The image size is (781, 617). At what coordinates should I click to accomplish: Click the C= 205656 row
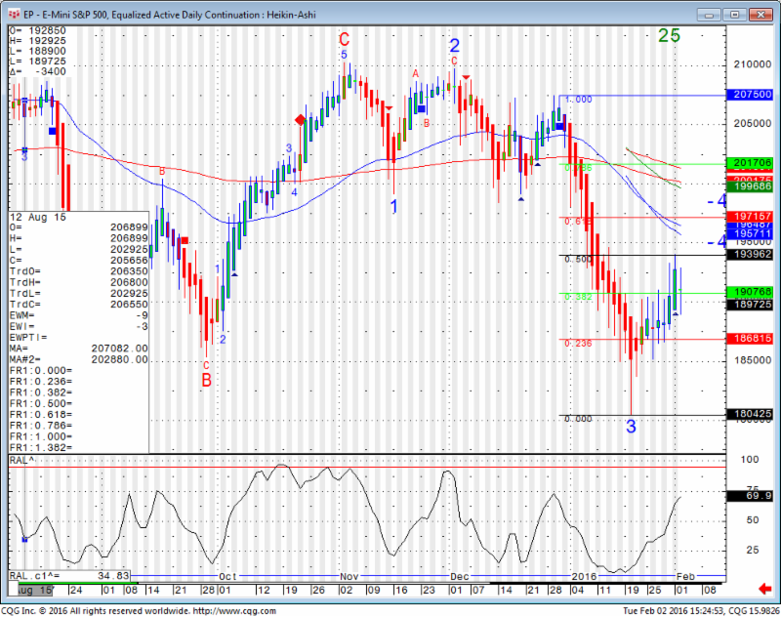[x=79, y=260]
